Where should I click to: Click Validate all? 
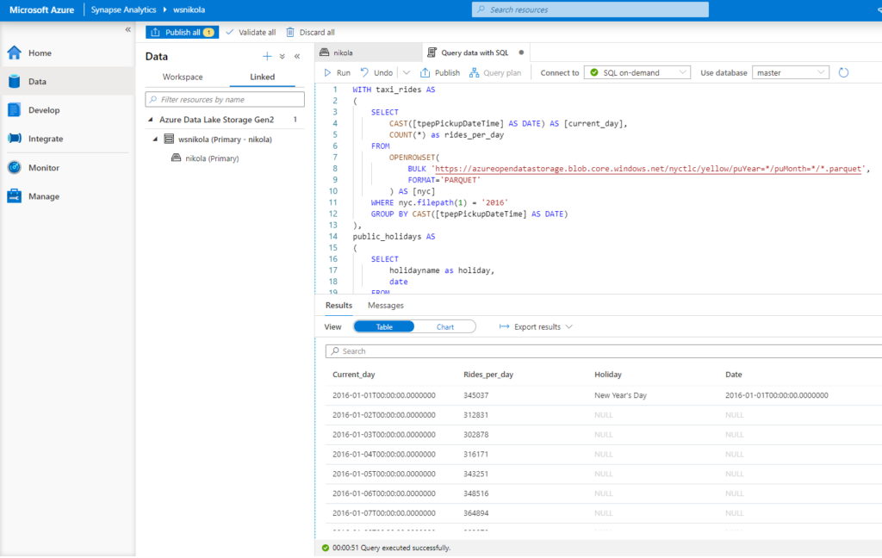251,32
